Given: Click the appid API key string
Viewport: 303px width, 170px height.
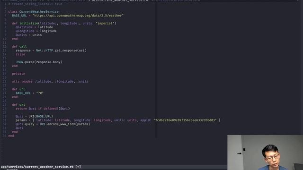Looking at the screenshot, I should pyautogui.click(x=185, y=120).
